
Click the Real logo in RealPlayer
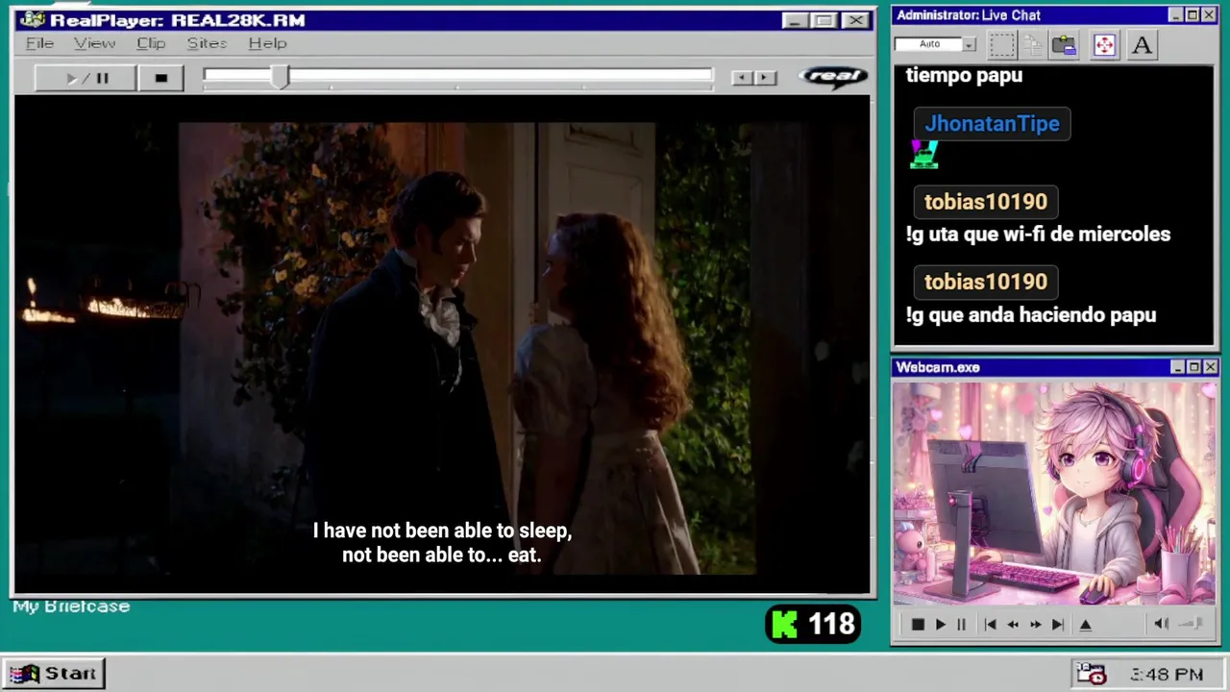coord(833,77)
